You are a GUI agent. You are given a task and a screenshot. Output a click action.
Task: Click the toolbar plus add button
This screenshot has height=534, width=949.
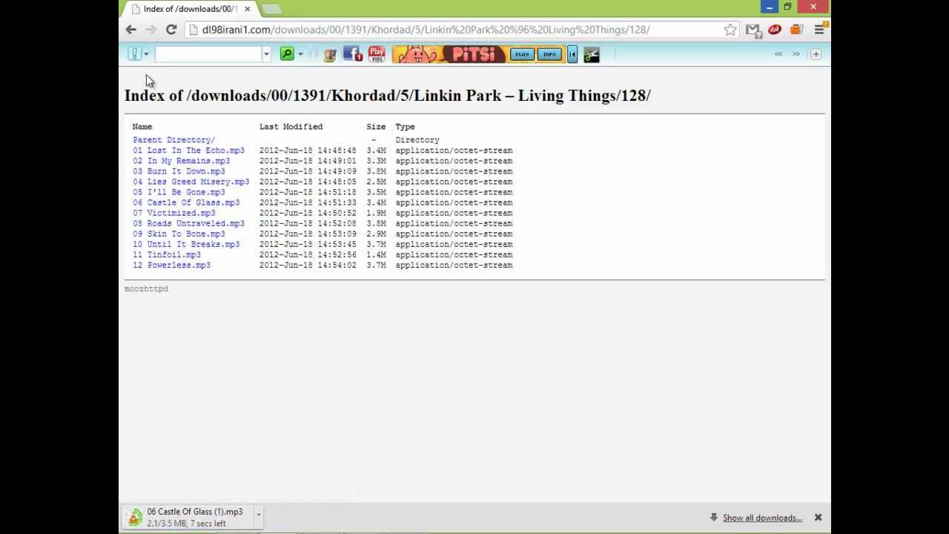tap(816, 54)
